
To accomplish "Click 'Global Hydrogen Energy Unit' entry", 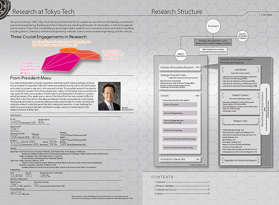I will (x=233, y=130).
